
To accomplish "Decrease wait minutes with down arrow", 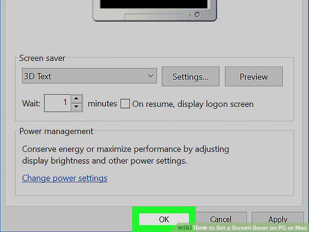I will pos(76,107).
